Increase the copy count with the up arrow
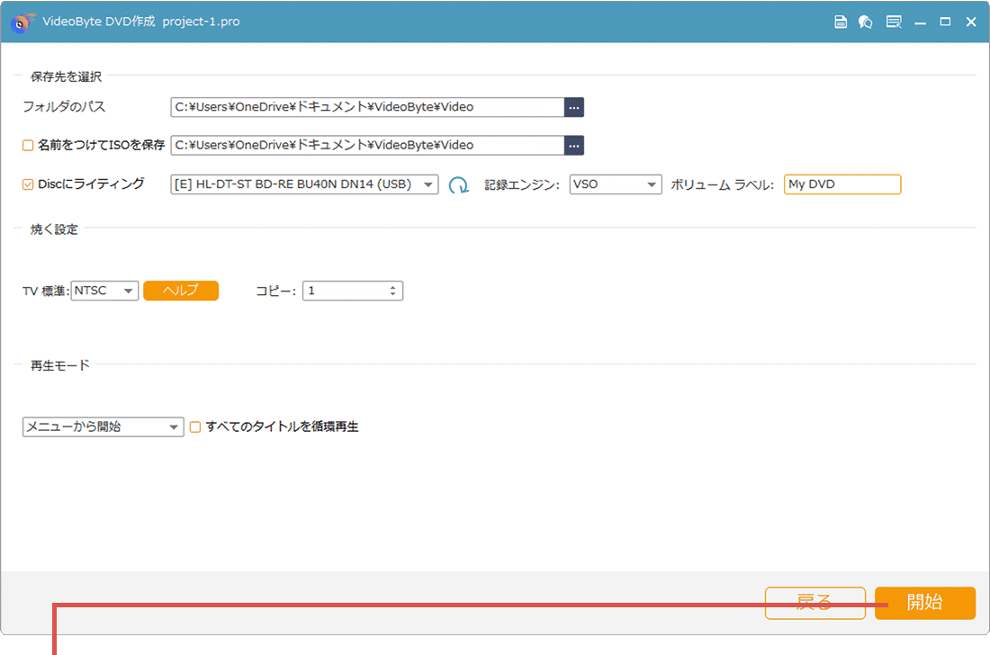Image resolution: width=990 pixels, height=655 pixels. pos(393,286)
